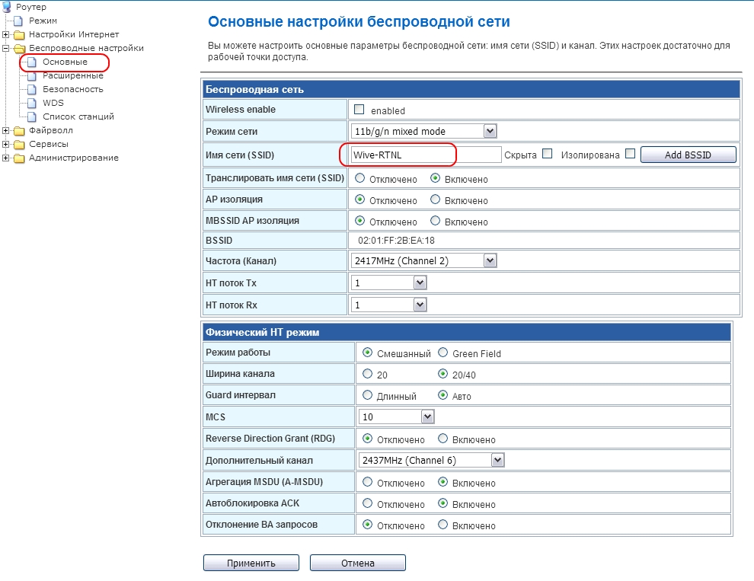Select channel width 20/40
This screenshot has height=581, width=754.
(442, 373)
